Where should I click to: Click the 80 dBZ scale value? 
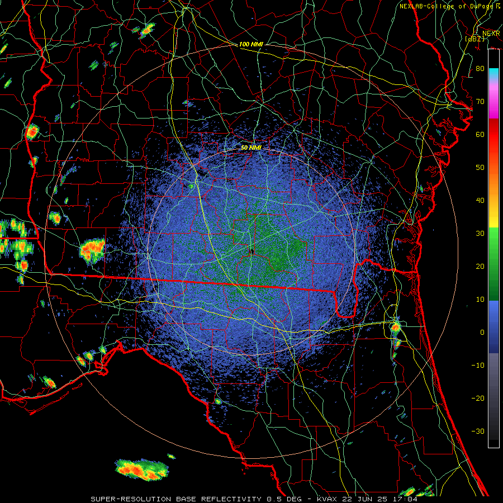(480, 69)
